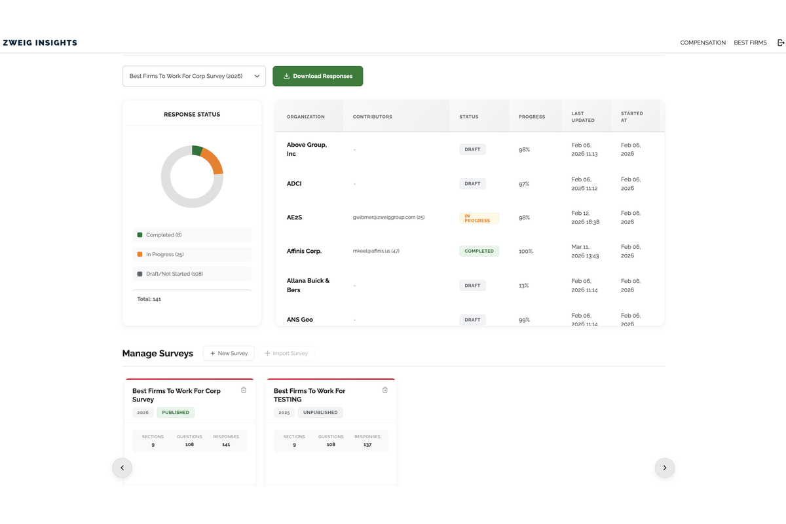The height and width of the screenshot is (524, 786).
Task: Open the survey selection dropdown
Action: click(194, 76)
